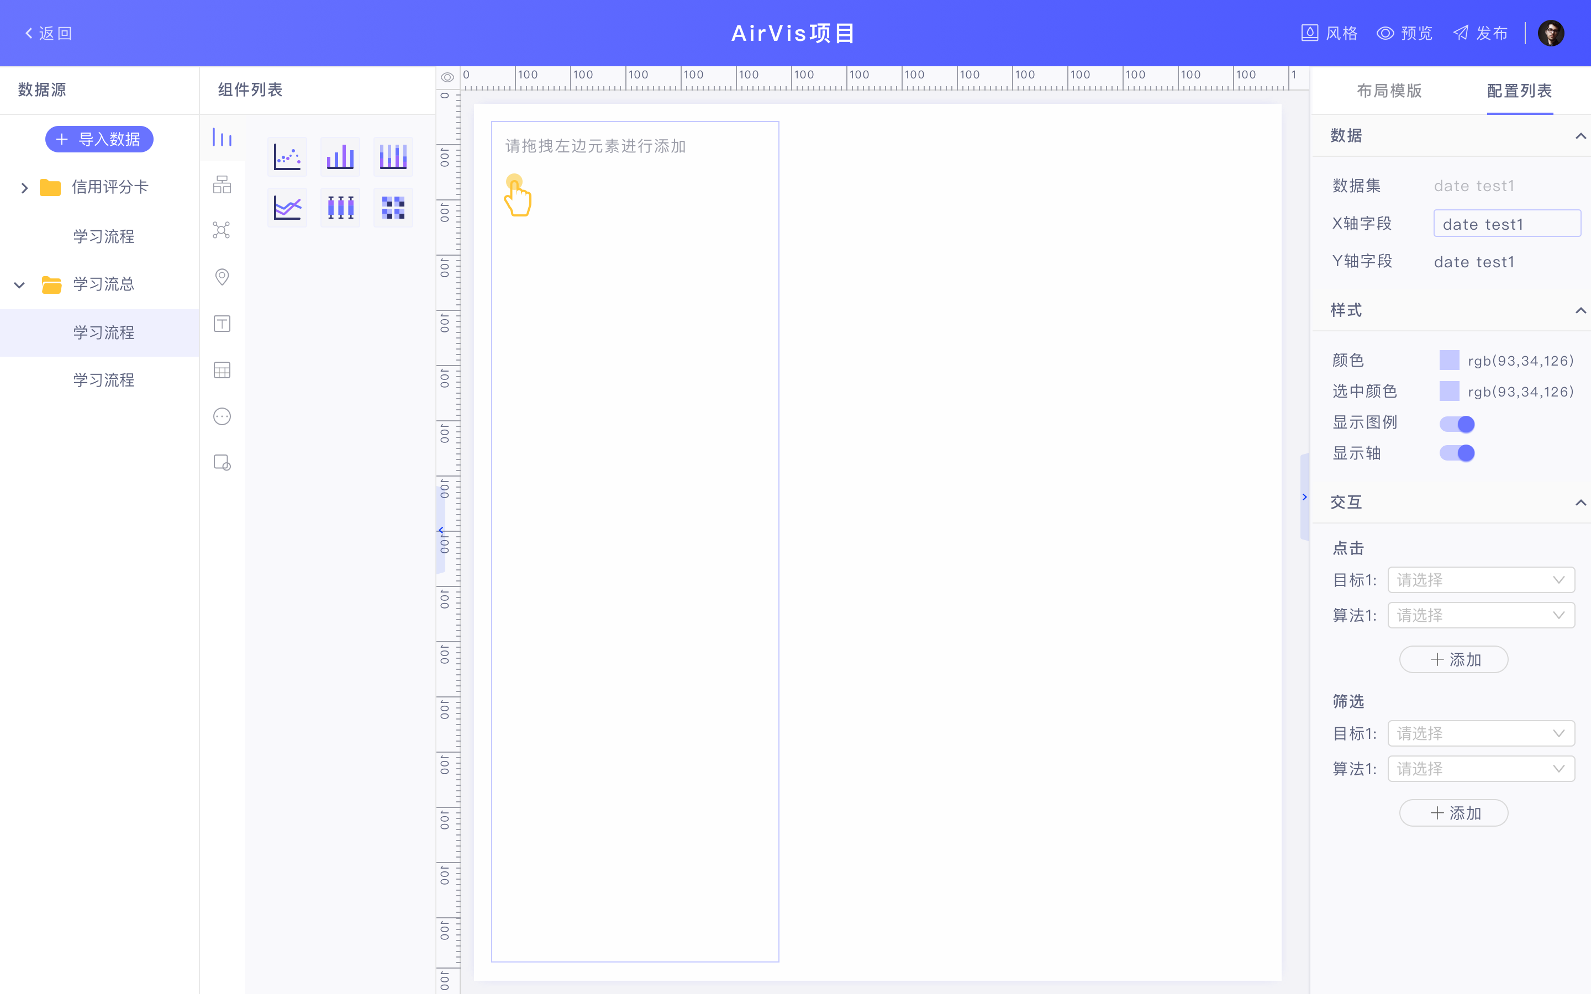Select the stacked bar chart component

point(393,156)
